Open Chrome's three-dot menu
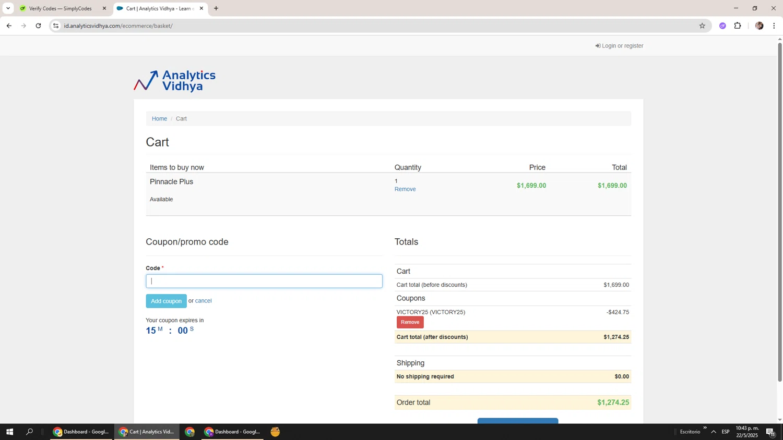The image size is (783, 440). tap(774, 26)
